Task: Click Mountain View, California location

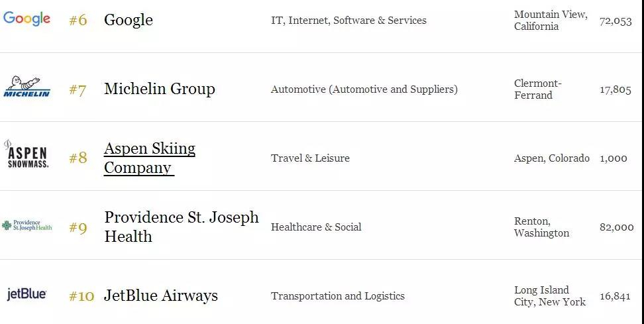Action: point(551,20)
